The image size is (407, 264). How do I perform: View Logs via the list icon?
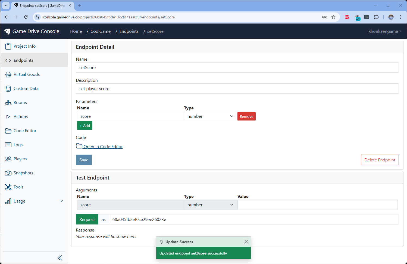point(8,145)
